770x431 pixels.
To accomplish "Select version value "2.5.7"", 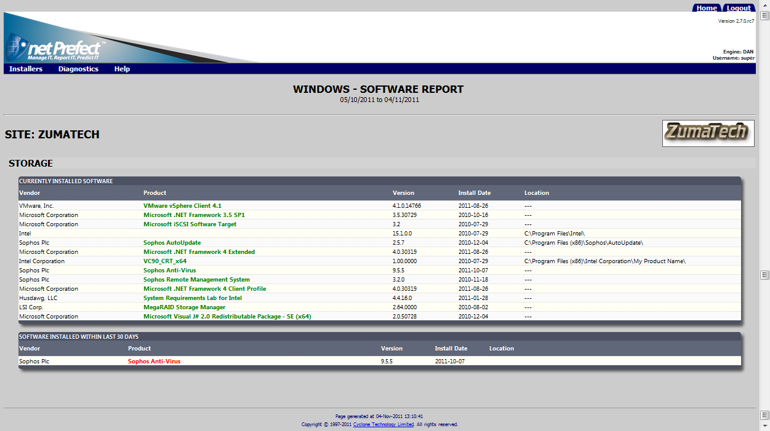I will tap(399, 243).
